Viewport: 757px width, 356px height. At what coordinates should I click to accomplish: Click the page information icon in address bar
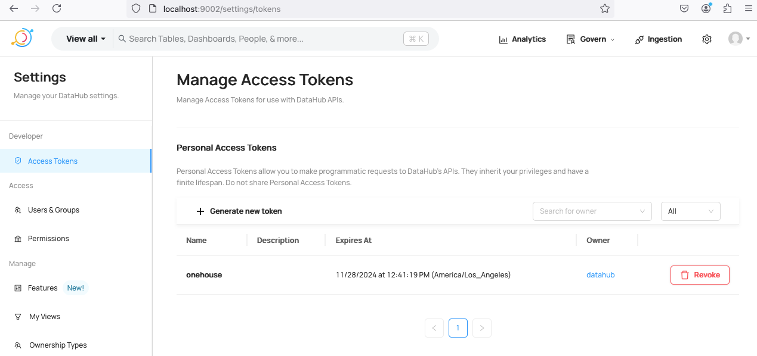tap(152, 9)
